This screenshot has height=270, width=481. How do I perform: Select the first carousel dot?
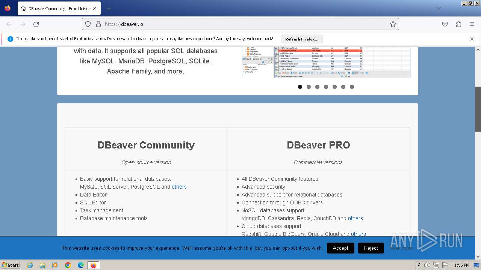point(300,87)
